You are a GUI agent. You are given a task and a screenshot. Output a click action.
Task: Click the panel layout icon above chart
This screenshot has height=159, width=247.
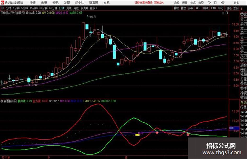coord(227,13)
